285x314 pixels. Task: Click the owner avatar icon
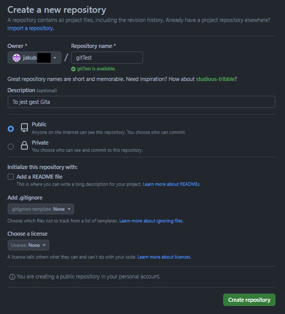(x=16, y=58)
